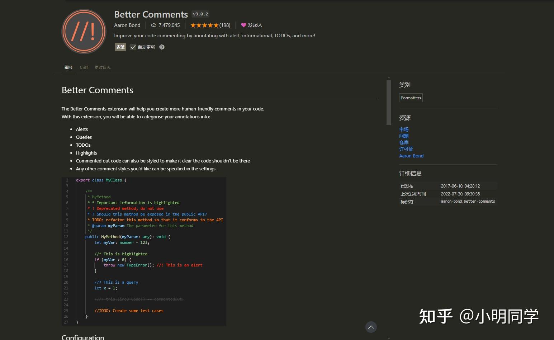Open the 仓库 repository link

pos(404,142)
